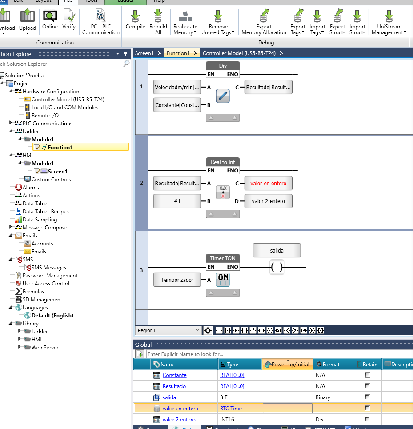Screen dimensions: 413x429
Task: Switch to the Screen1 tab
Action: (x=145, y=53)
